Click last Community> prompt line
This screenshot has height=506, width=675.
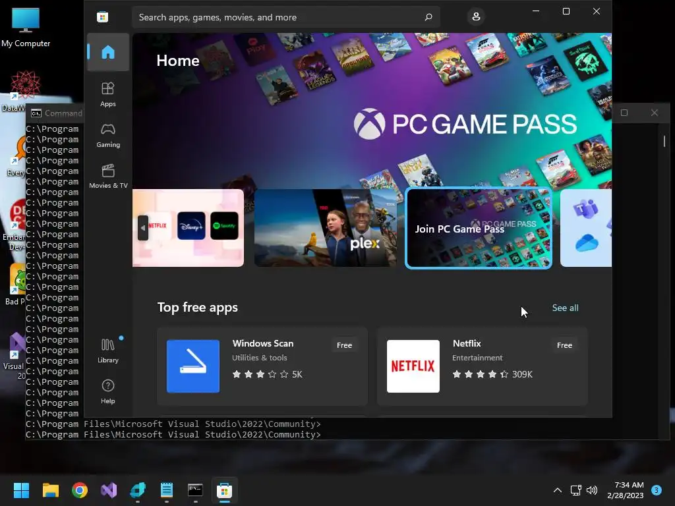tap(173, 435)
